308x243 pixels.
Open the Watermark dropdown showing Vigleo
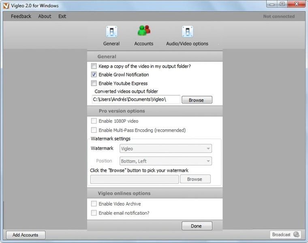(166, 149)
